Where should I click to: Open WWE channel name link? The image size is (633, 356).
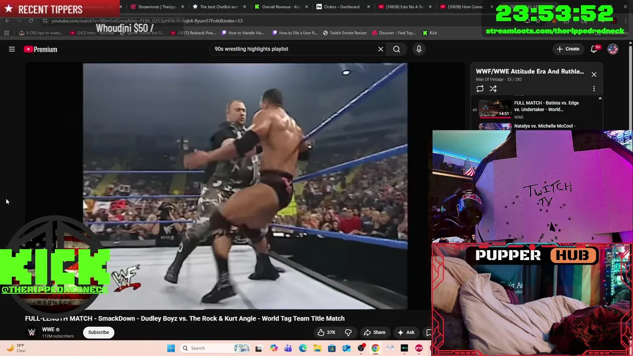[x=48, y=329]
